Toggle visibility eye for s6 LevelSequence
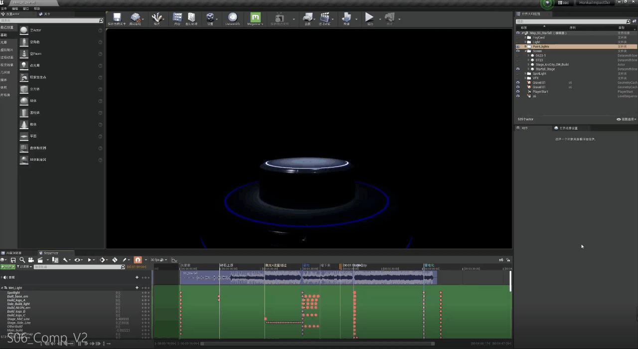The image size is (638, 349). [x=518, y=96]
